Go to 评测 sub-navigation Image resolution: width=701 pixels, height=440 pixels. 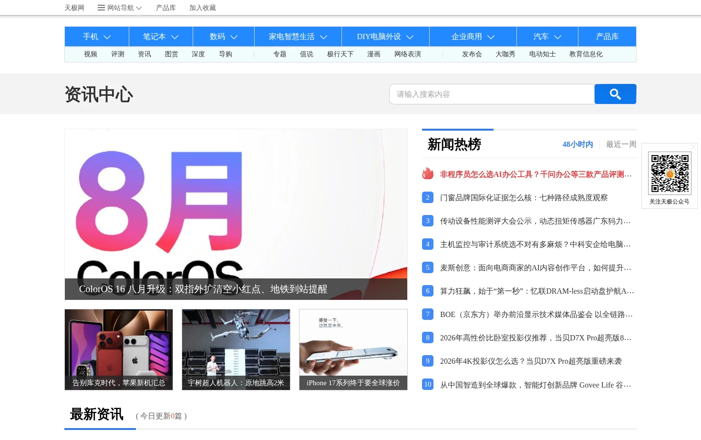(x=118, y=54)
